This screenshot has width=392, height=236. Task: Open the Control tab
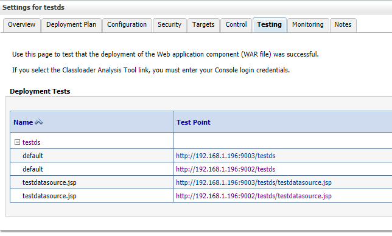236,25
